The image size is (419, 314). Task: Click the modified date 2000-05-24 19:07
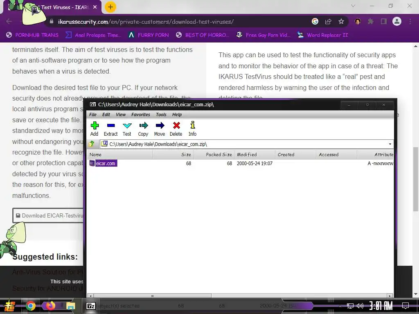tap(255, 164)
